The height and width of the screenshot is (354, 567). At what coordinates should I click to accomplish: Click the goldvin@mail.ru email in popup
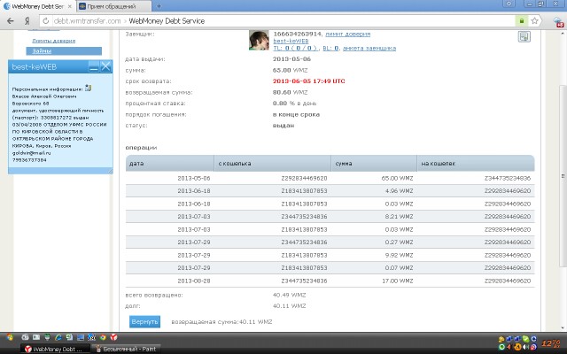click(x=32, y=153)
